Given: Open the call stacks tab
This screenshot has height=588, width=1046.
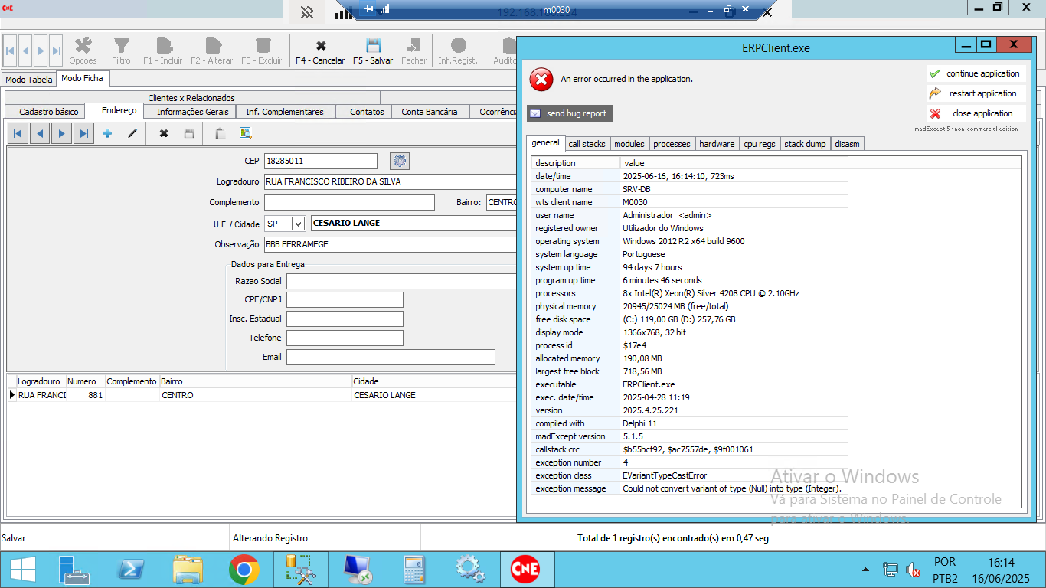Looking at the screenshot, I should (587, 144).
